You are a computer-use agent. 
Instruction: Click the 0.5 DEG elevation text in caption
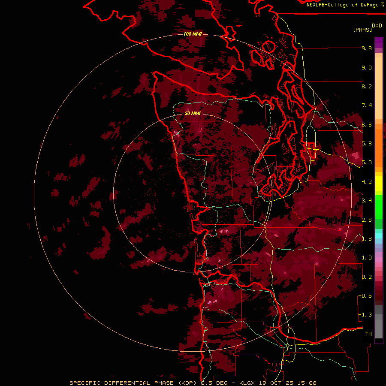pyautogui.click(x=214, y=383)
